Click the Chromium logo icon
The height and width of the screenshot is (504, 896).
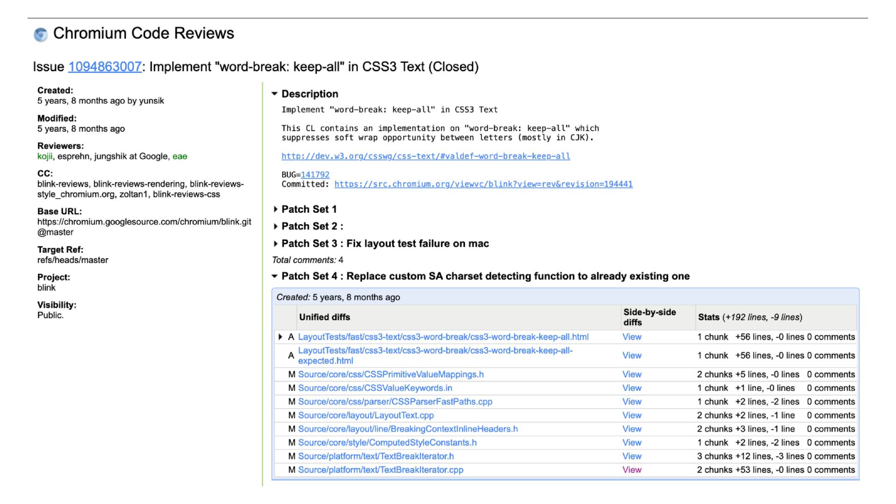point(41,35)
